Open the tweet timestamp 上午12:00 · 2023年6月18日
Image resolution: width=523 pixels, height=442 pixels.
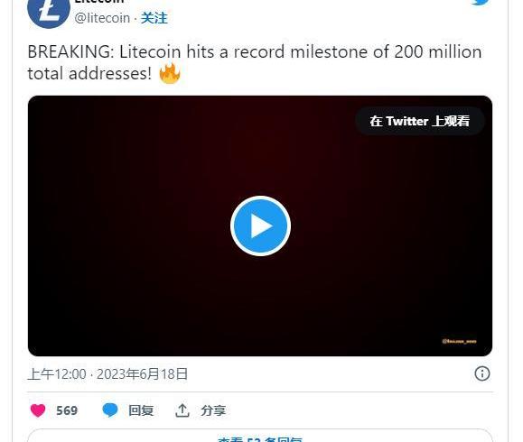(x=107, y=374)
